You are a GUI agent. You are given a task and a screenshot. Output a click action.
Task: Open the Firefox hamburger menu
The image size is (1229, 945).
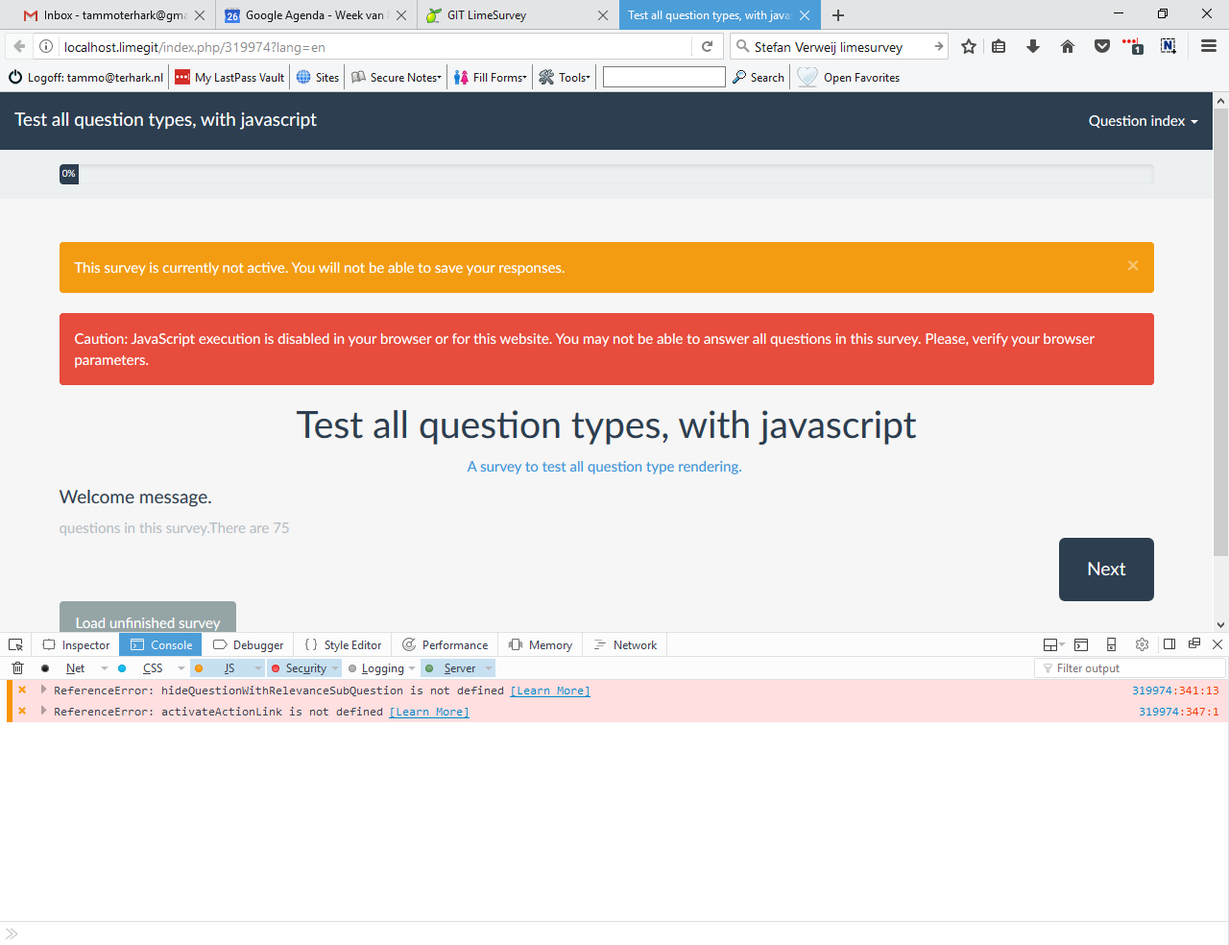point(1209,46)
